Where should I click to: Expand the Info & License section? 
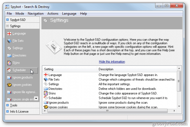click(7, 111)
